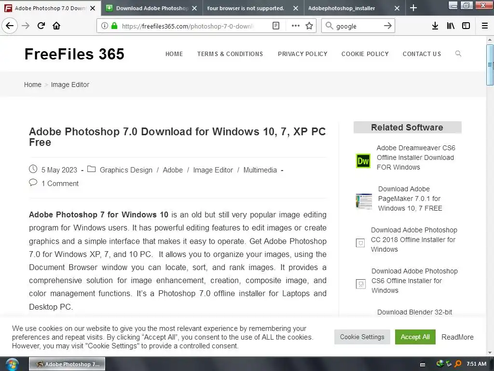Open the Adobe category link
The width and height of the screenshot is (494, 371).
click(173, 170)
